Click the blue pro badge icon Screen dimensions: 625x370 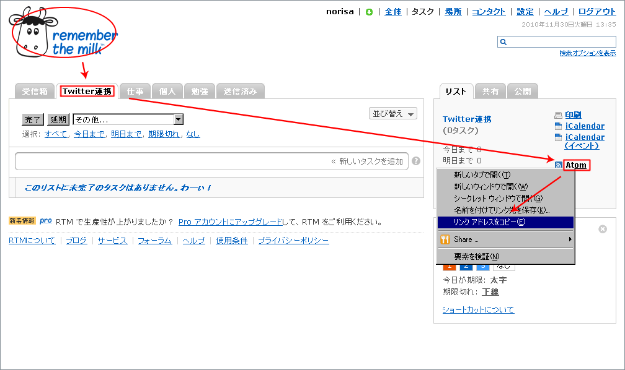click(46, 220)
